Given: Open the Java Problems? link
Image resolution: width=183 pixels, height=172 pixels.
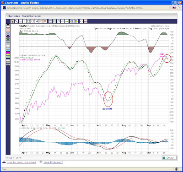Looking at the screenshot, I should (x=53, y=162).
